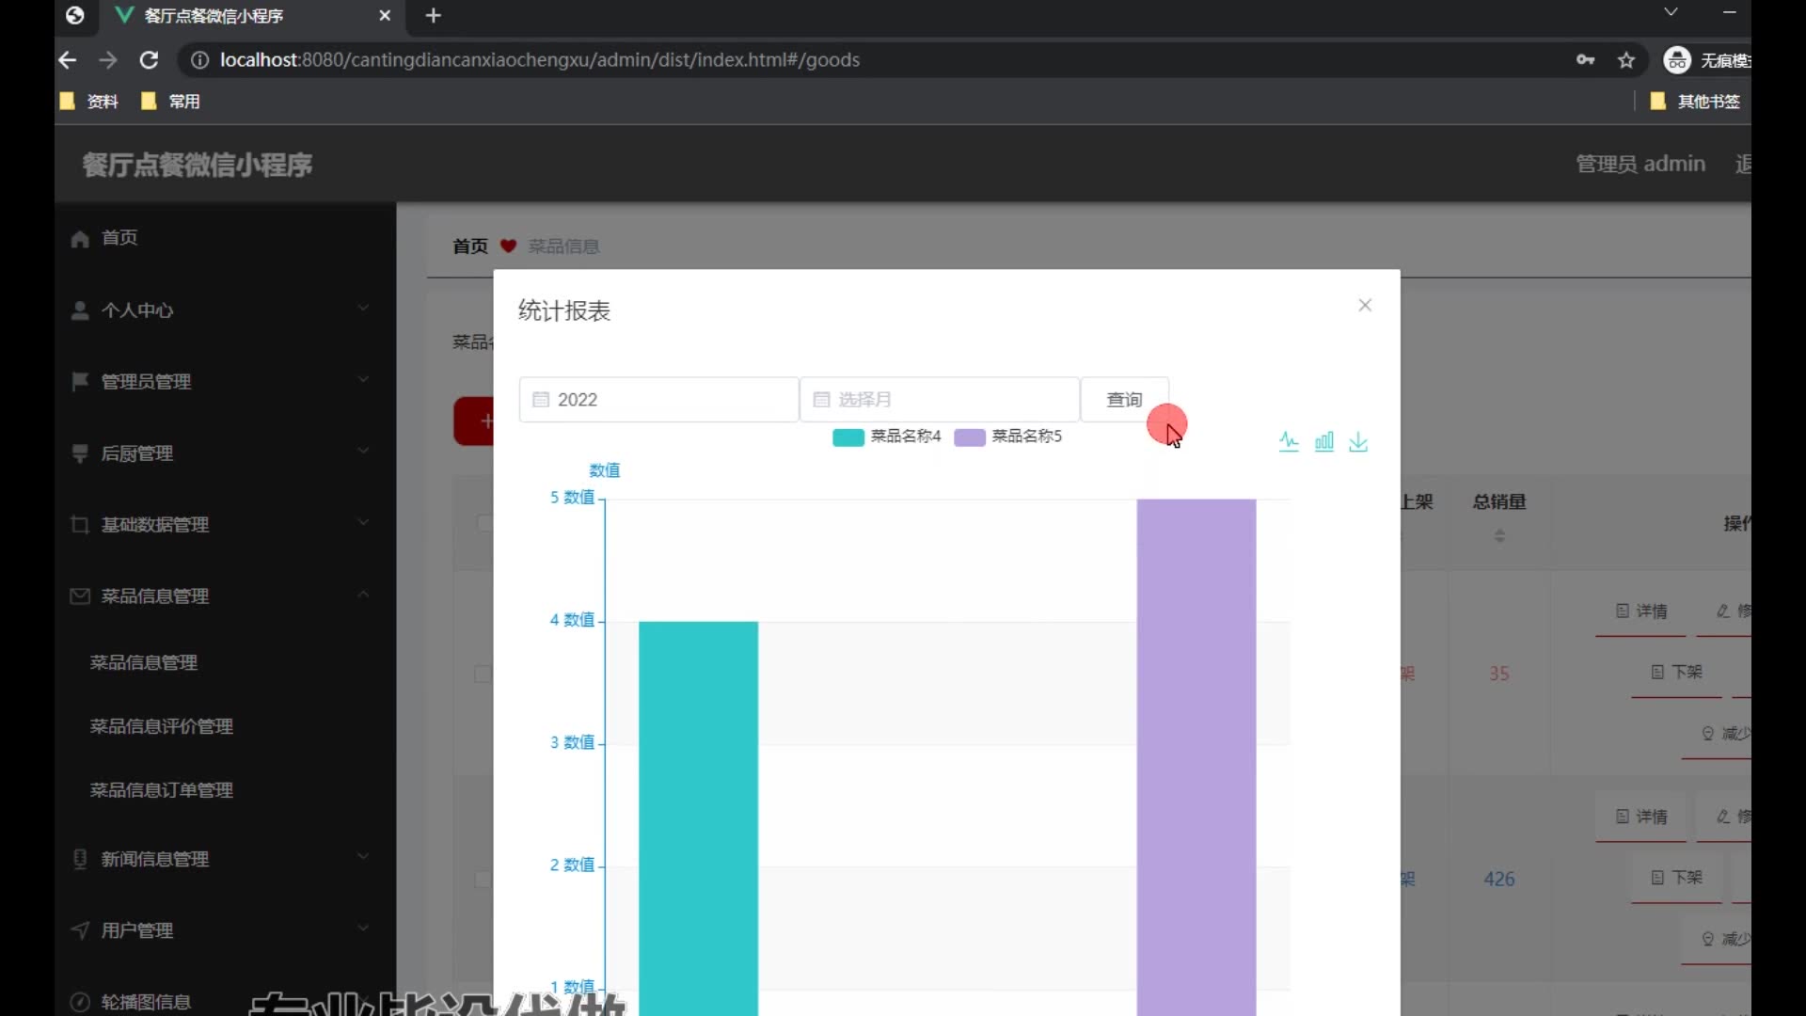Open a new browser tab
Screen dimensions: 1806x1016
[433, 16]
